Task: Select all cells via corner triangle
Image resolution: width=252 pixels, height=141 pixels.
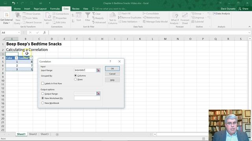Action: 4,39
